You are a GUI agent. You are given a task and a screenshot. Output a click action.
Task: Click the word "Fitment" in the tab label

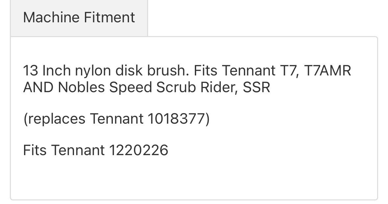pos(110,17)
